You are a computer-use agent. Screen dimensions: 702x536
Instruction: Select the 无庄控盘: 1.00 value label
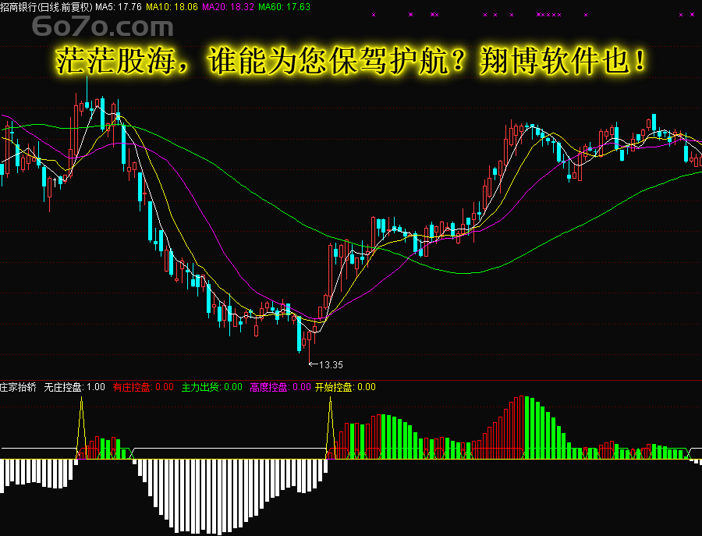(74, 387)
